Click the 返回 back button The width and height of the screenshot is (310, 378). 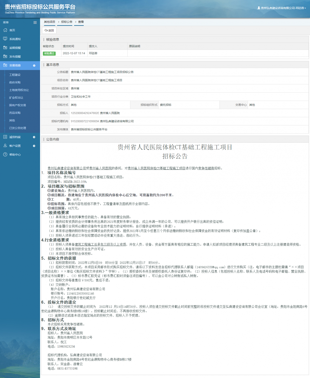pyautogui.click(x=49, y=30)
